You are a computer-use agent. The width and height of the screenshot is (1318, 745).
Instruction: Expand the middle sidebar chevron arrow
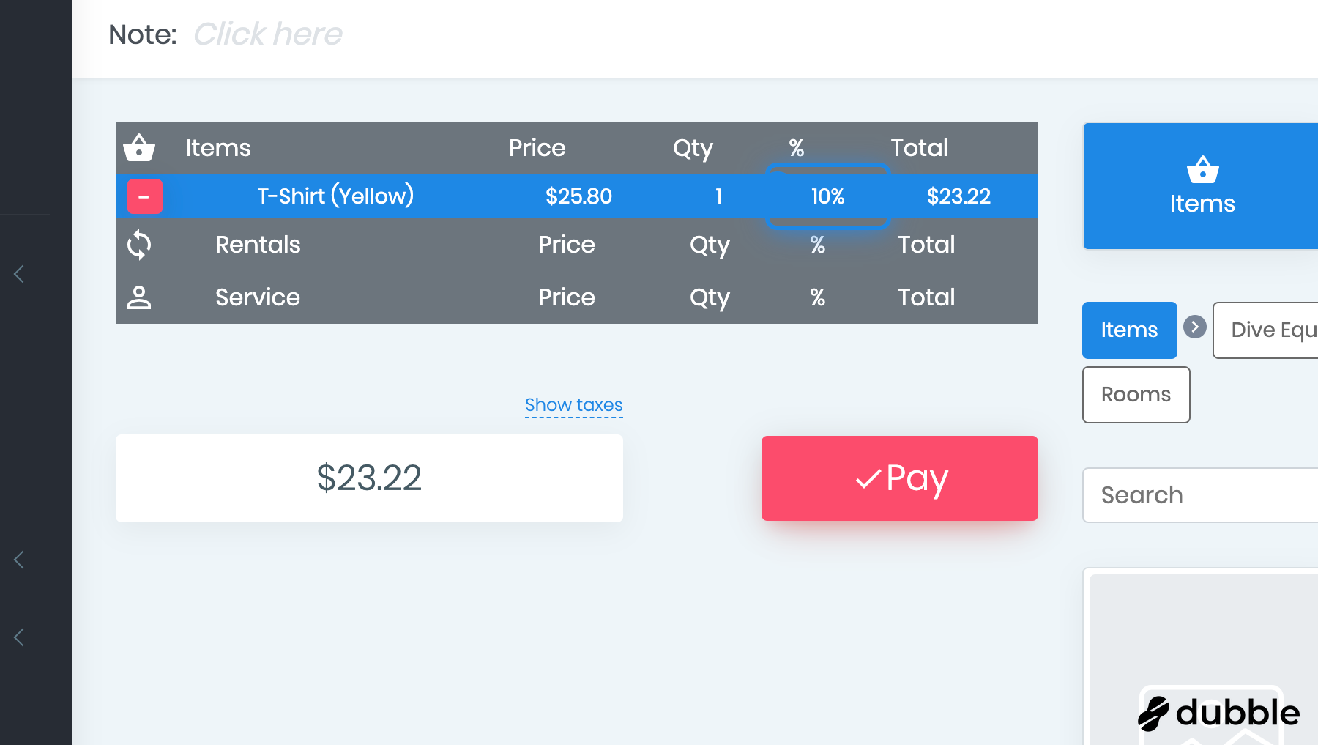point(20,560)
